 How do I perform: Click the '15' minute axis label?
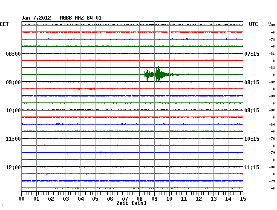243,199
